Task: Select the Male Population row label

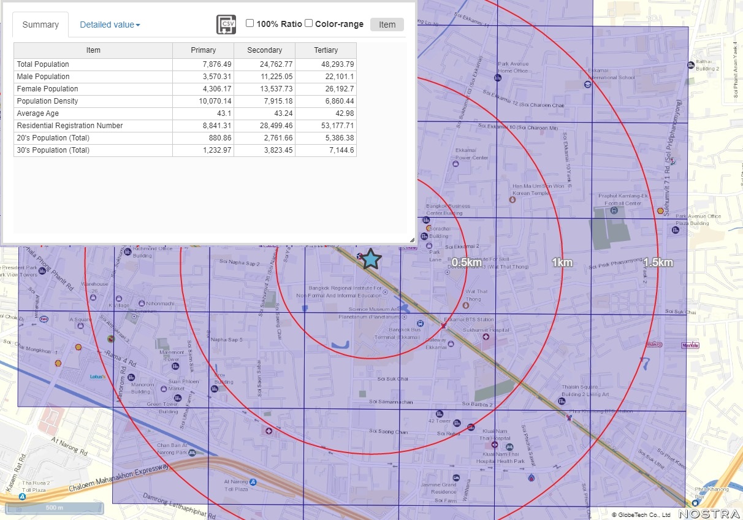Action: click(43, 77)
